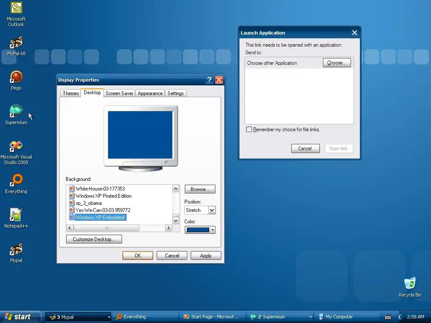Select the Everything desktop shortcut
The height and width of the screenshot is (323, 431).
(x=16, y=184)
